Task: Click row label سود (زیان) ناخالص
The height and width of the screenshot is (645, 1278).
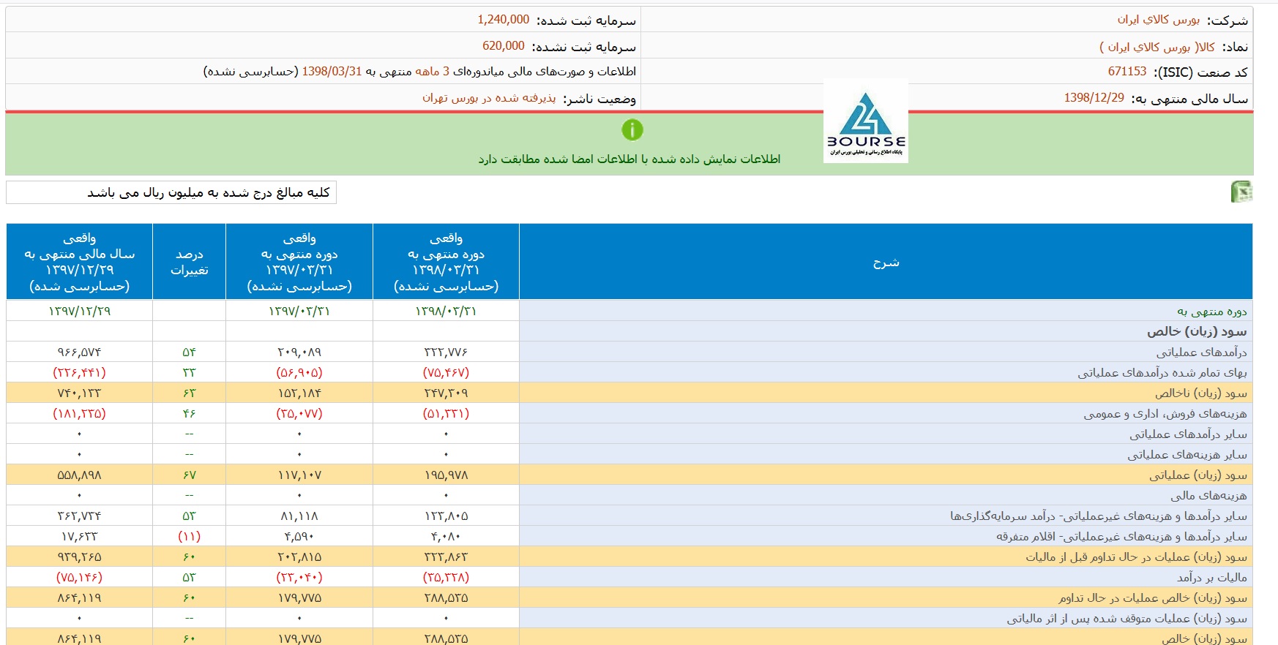Action: 1201,393
